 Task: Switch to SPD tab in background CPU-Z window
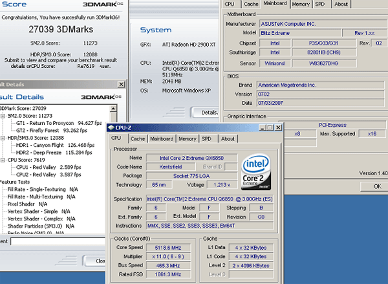[320, 5]
